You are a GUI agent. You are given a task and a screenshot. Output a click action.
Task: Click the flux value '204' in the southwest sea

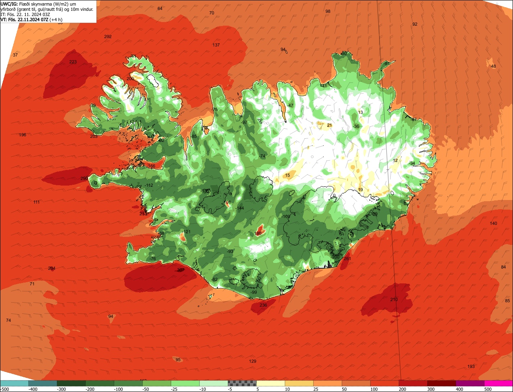point(52,269)
